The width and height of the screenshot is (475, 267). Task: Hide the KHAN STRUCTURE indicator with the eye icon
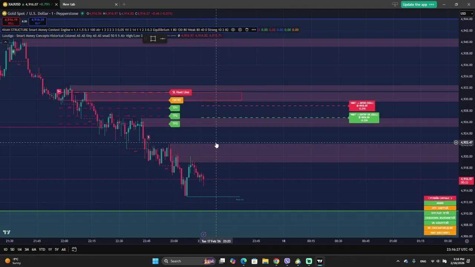pos(233,30)
